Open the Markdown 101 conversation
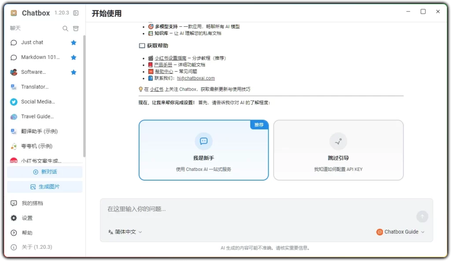The width and height of the screenshot is (451, 261). coord(44,58)
